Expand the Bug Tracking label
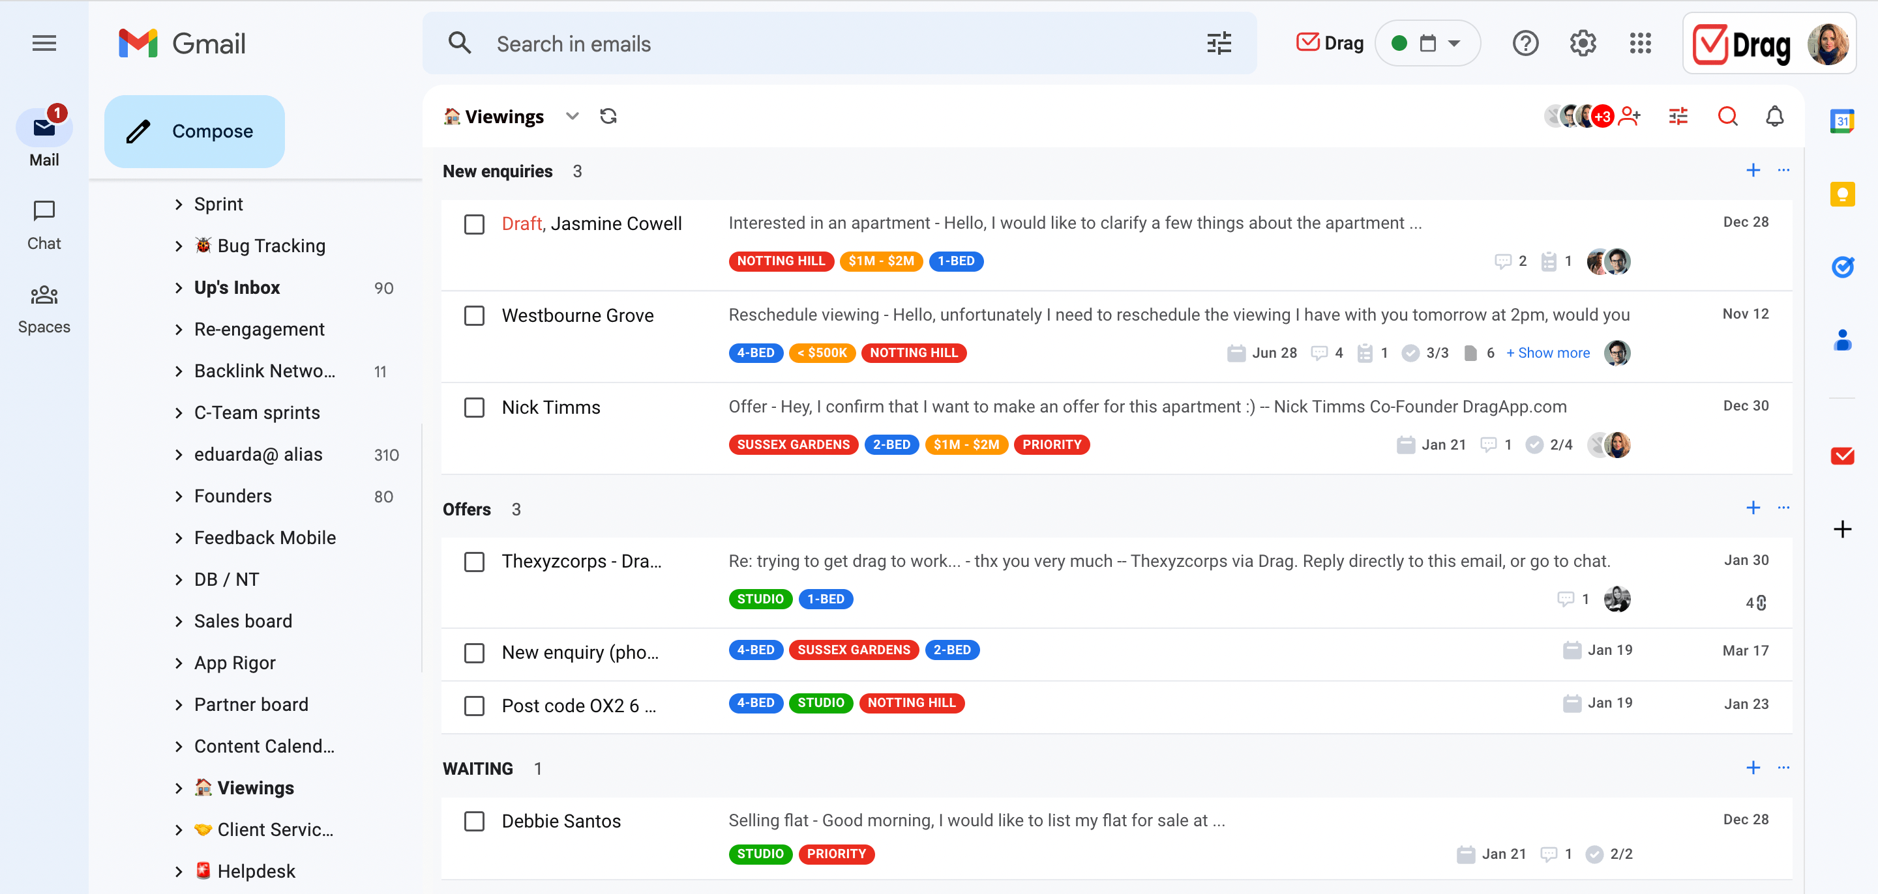This screenshot has width=1878, height=894. pos(179,246)
